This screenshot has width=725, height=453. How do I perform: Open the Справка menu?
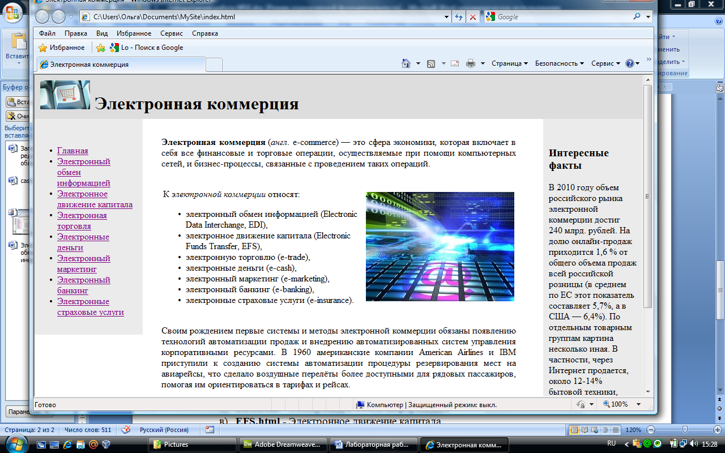(x=205, y=33)
